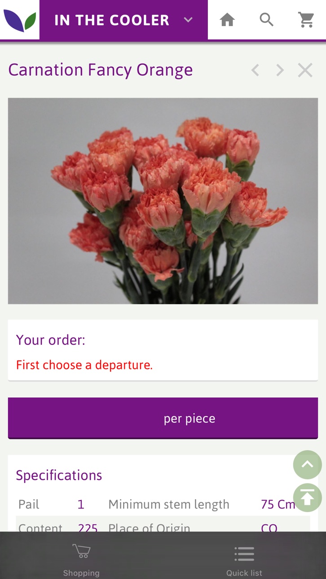The image size is (326, 579).
Task: Select the Your order panel
Action: pyautogui.click(x=163, y=350)
